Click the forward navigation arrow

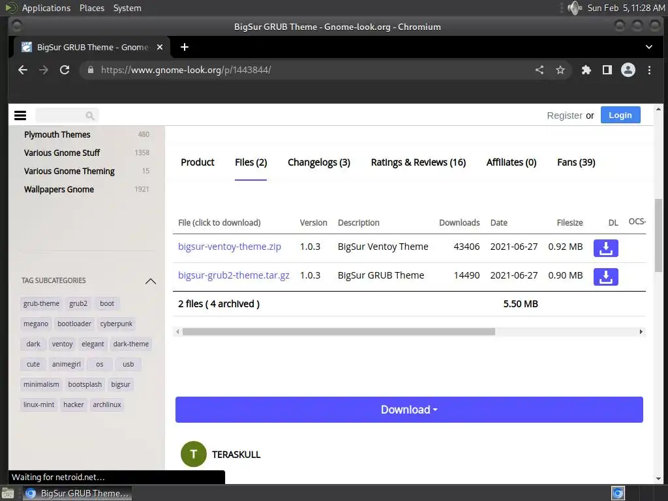pyautogui.click(x=44, y=70)
